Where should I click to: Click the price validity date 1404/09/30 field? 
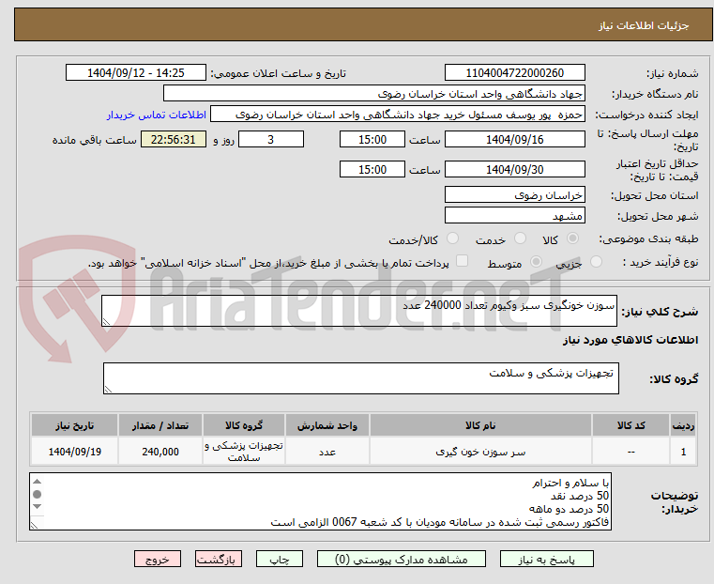tap(514, 169)
